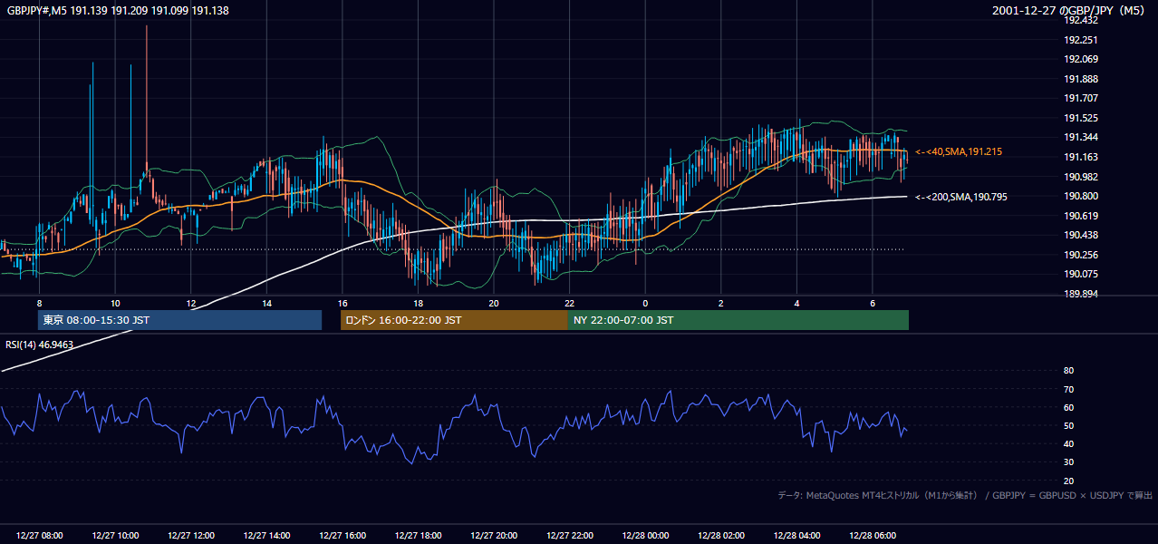Click the '<-<40,SMA,191.215' line label
This screenshot has width=1158, height=544.
point(959,151)
